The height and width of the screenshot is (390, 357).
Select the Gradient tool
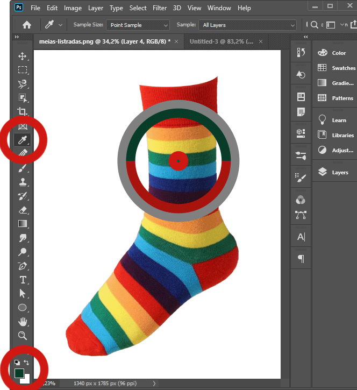(x=23, y=224)
